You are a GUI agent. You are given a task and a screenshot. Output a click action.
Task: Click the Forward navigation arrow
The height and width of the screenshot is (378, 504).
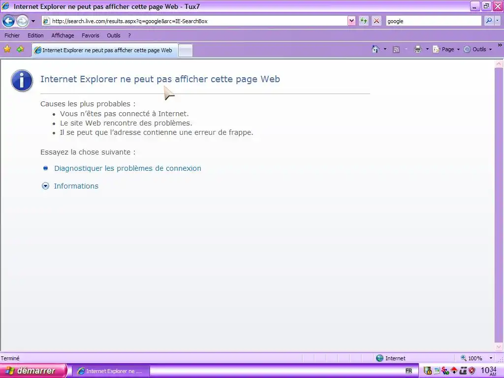22,21
